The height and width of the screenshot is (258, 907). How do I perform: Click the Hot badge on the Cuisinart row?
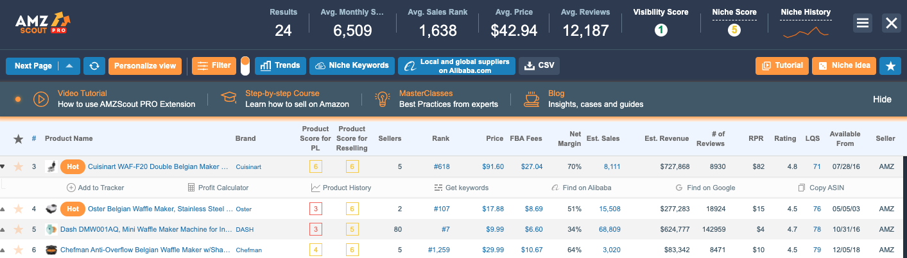(73, 166)
